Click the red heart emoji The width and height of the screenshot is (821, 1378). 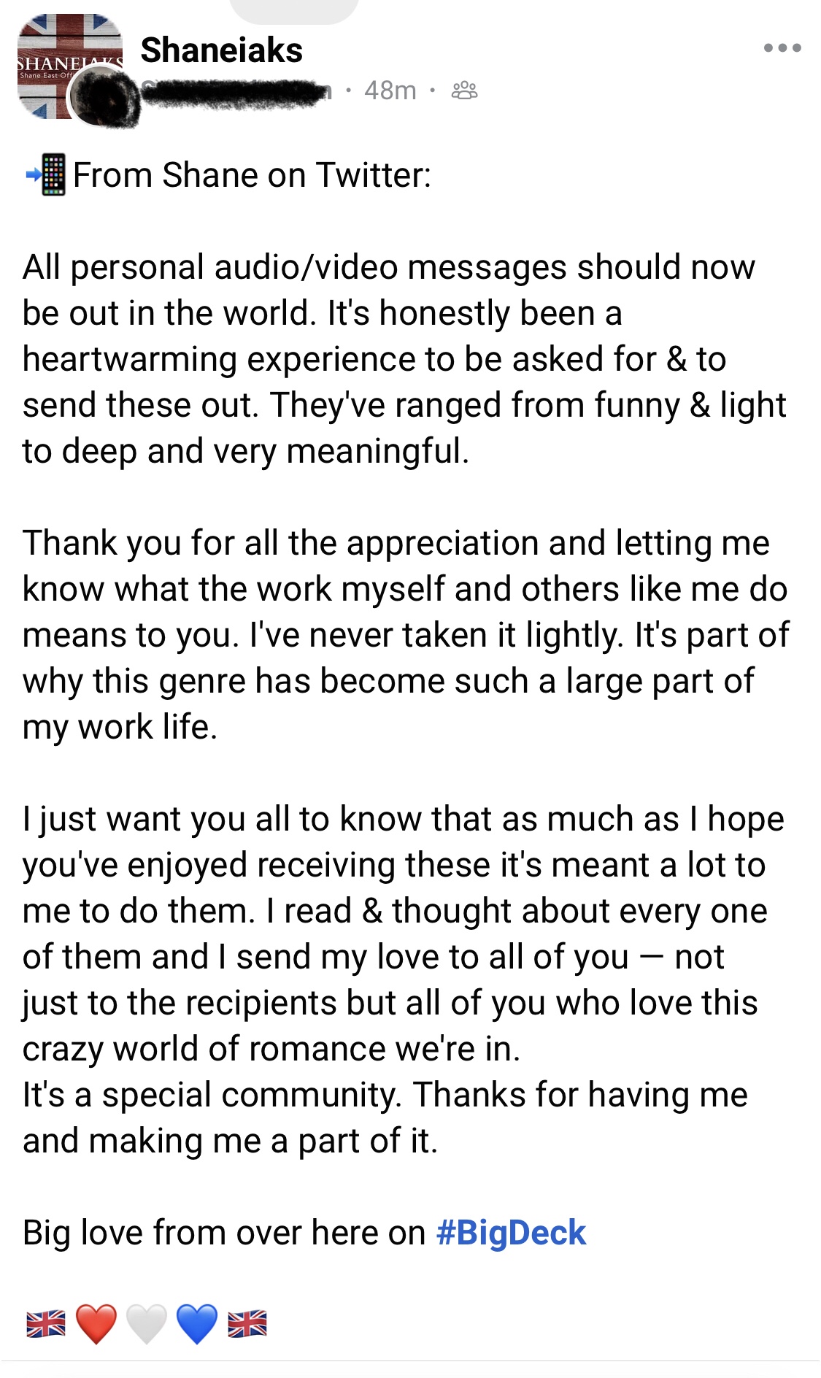tap(96, 1323)
